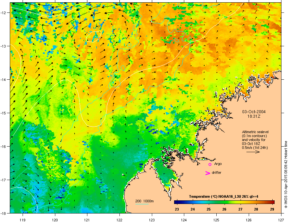Click the Temperature NOAA16_L3U title text
This screenshot has width=288, height=223.
point(224,196)
